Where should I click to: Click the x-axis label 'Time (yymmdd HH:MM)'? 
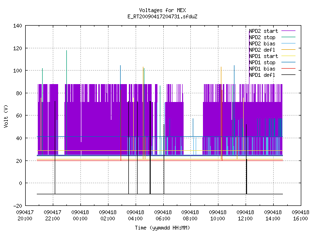point(162,228)
